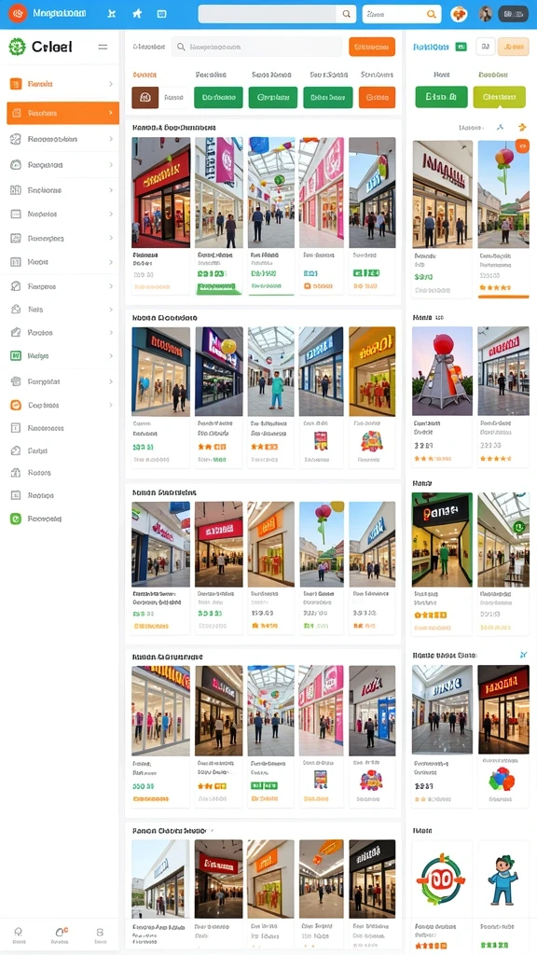Click the yellow-green button in right panel
Screen dimensions: 537x955
tap(499, 97)
